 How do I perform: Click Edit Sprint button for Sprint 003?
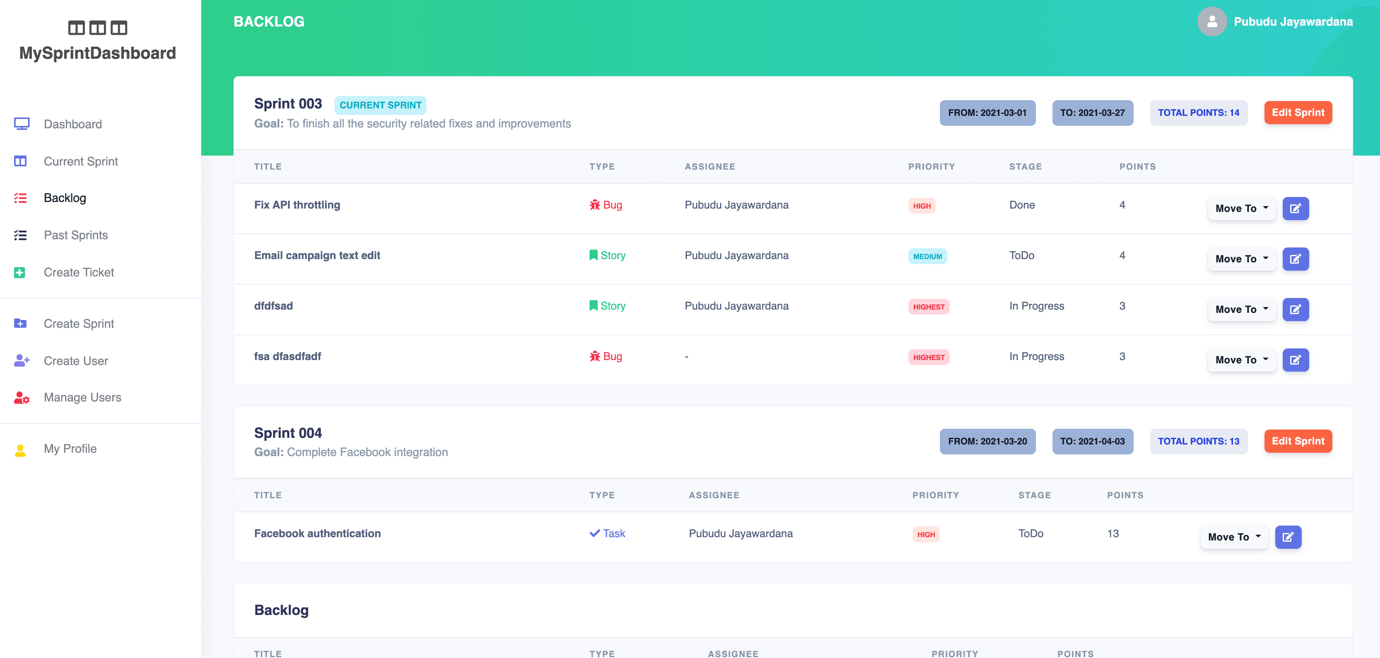coord(1297,113)
